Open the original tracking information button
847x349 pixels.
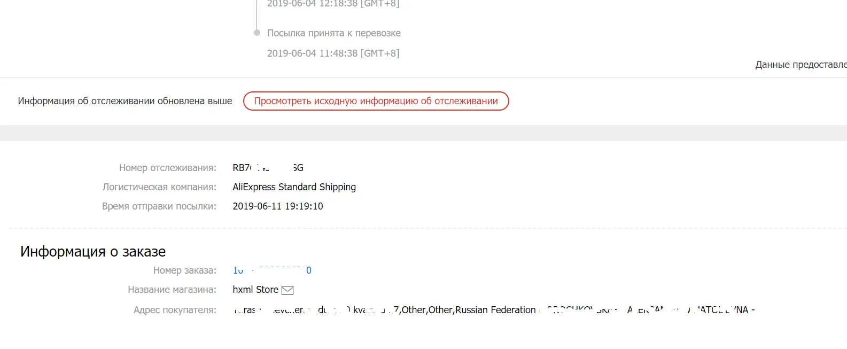pos(376,101)
